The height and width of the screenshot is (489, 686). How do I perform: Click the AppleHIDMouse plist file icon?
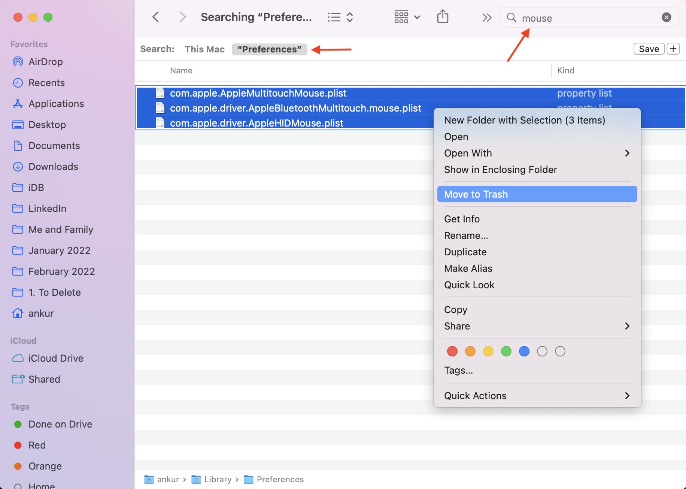tap(160, 123)
